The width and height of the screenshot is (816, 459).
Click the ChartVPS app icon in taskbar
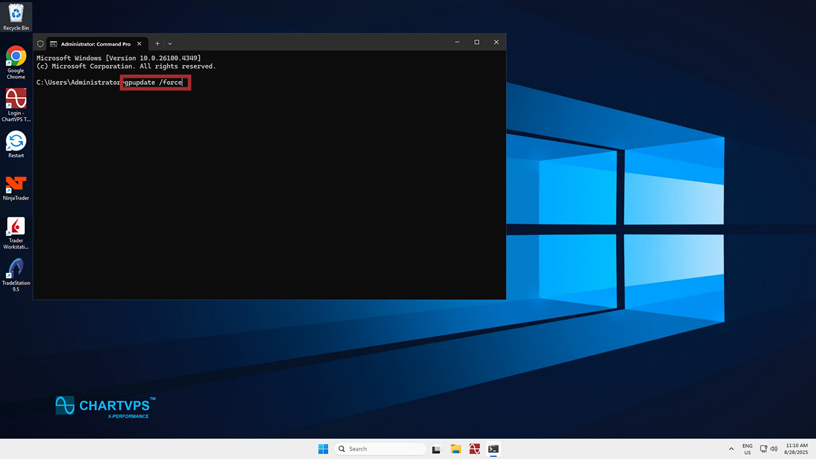tap(474, 449)
